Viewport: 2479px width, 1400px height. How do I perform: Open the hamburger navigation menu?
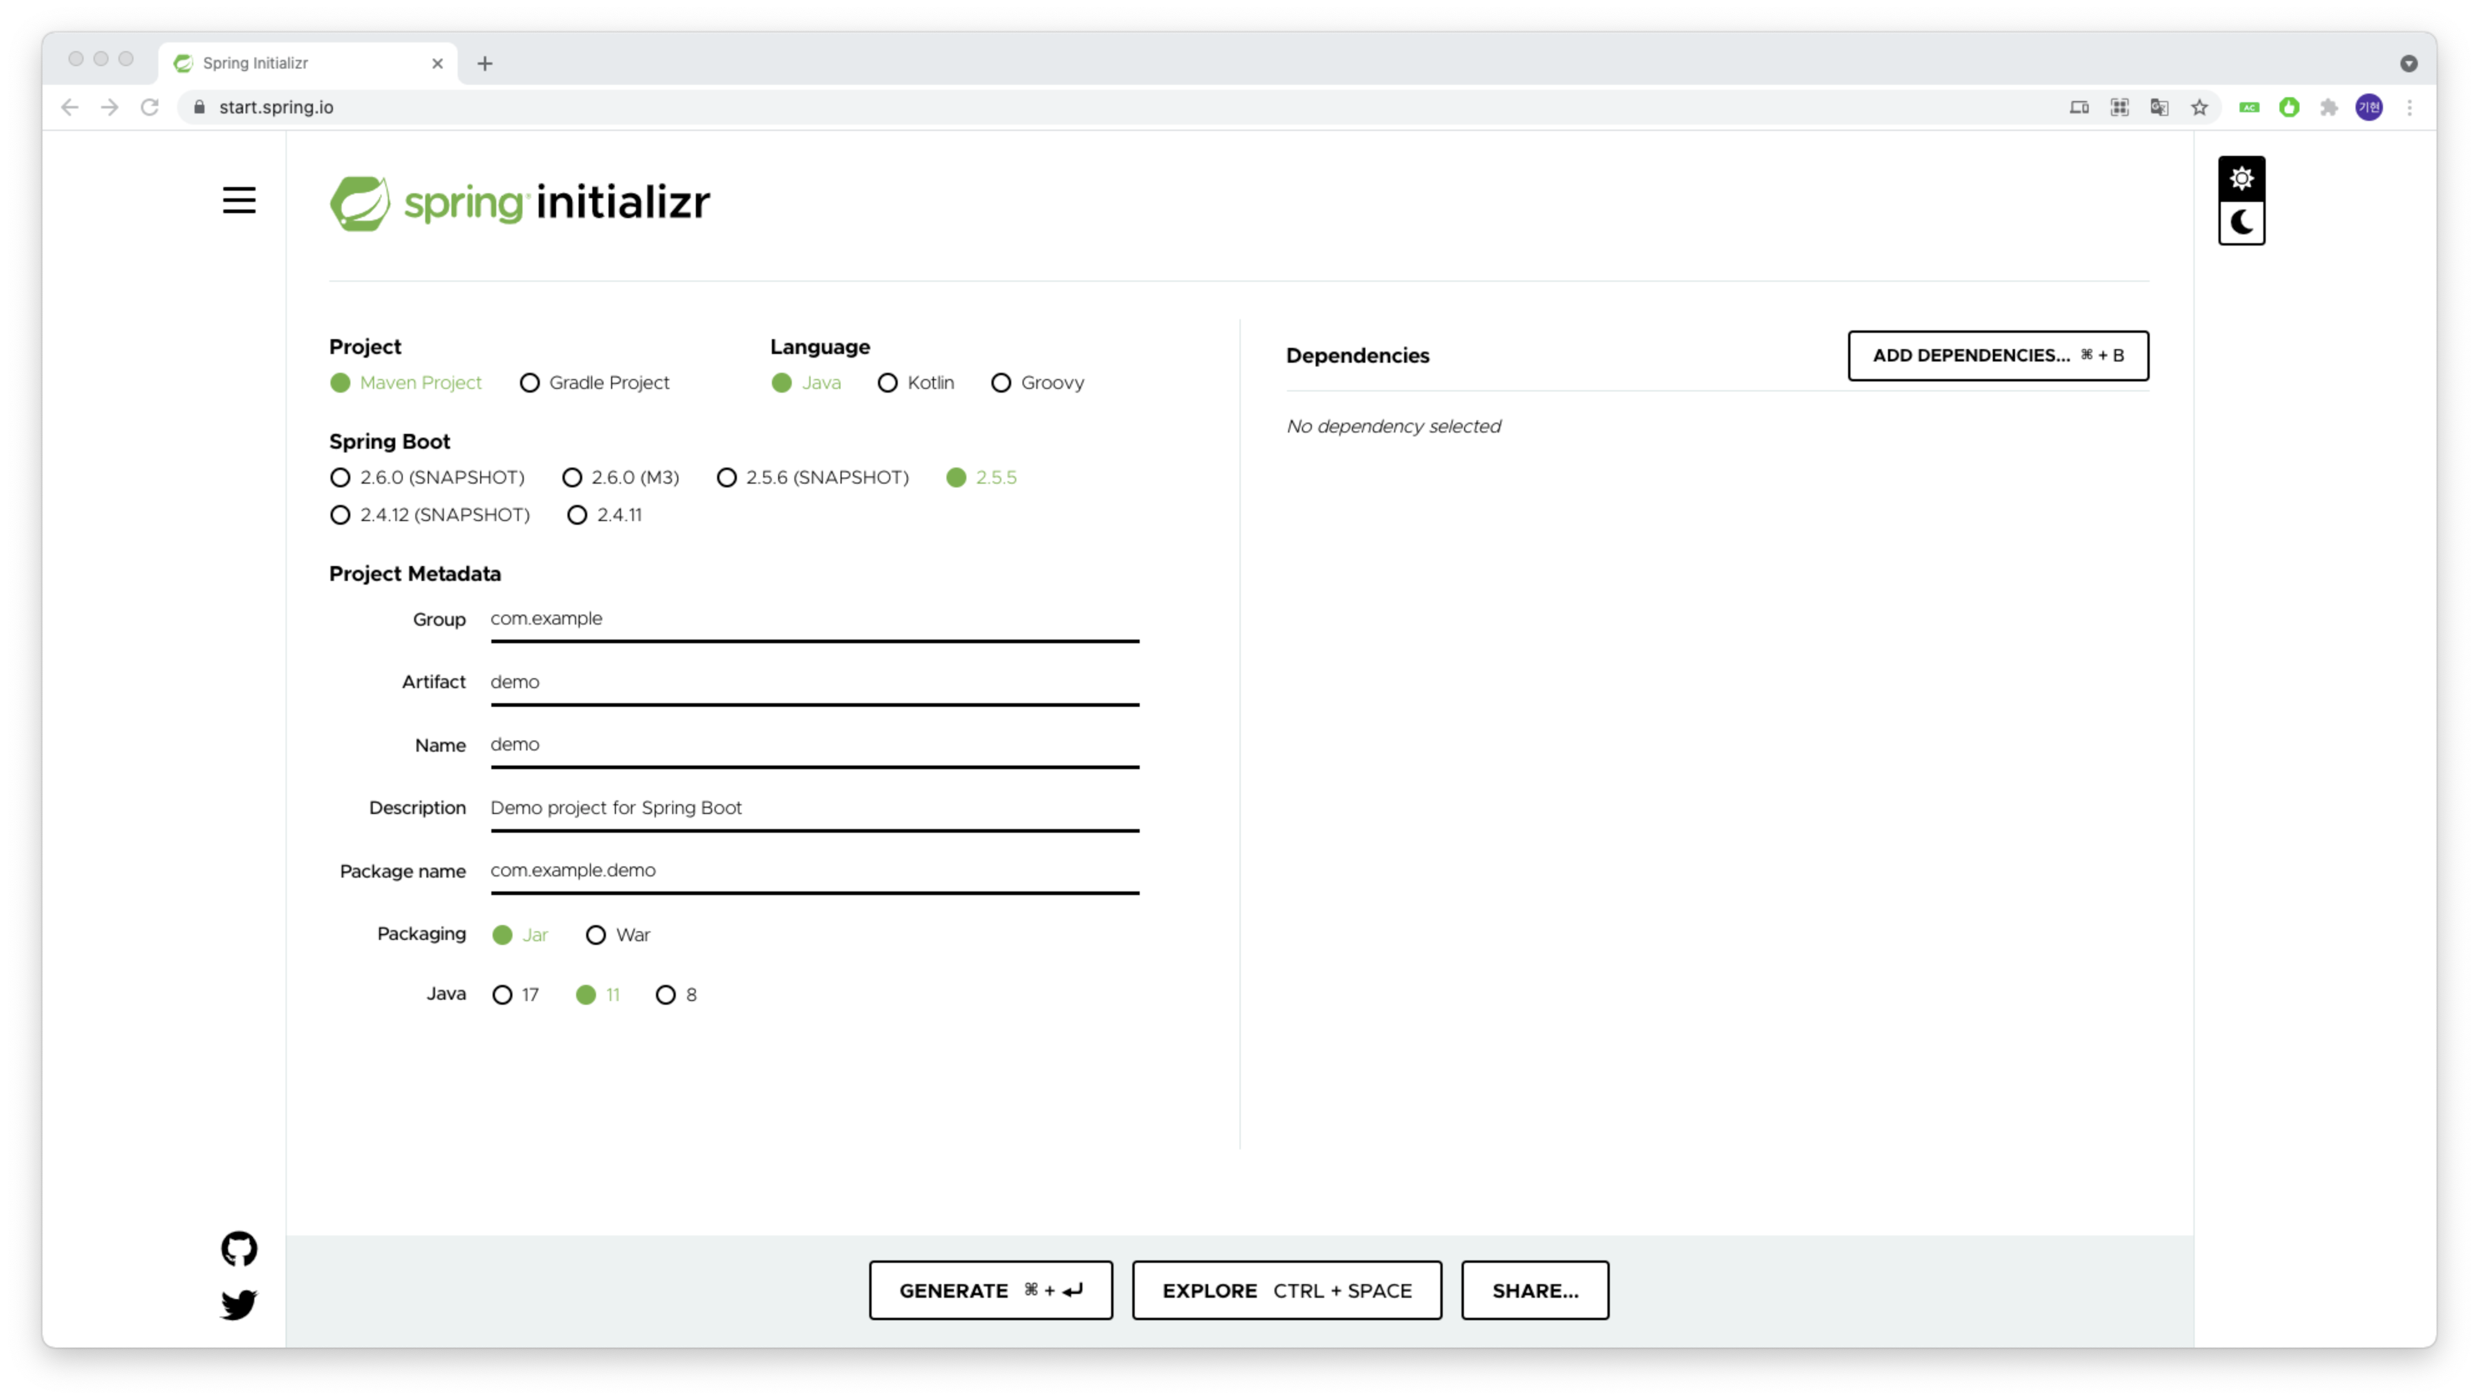[x=239, y=200]
